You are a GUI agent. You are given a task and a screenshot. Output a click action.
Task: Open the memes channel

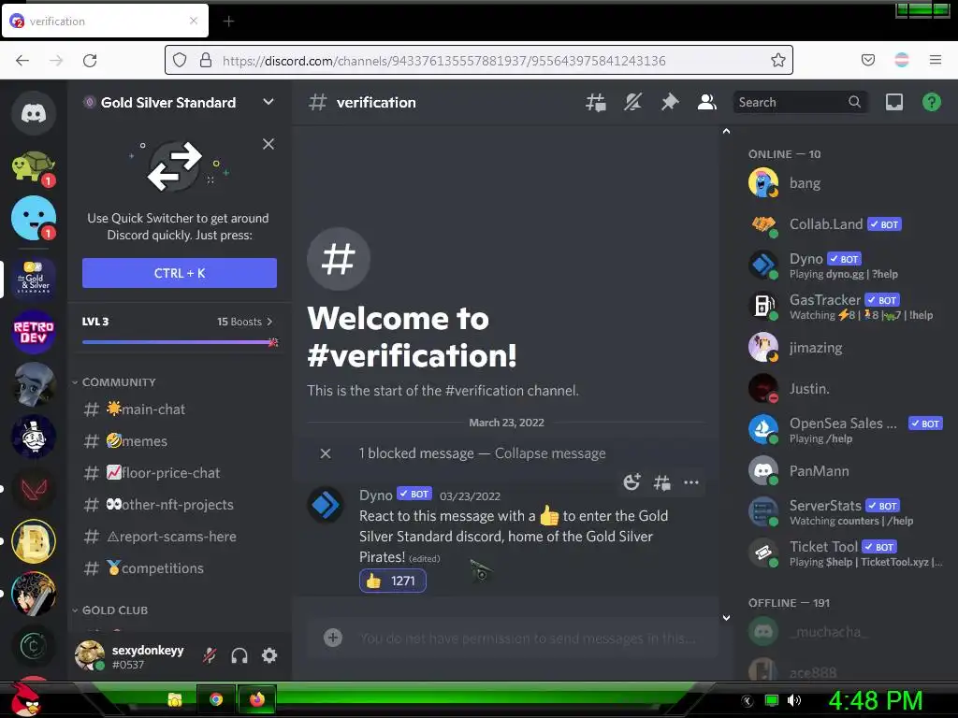click(x=179, y=441)
